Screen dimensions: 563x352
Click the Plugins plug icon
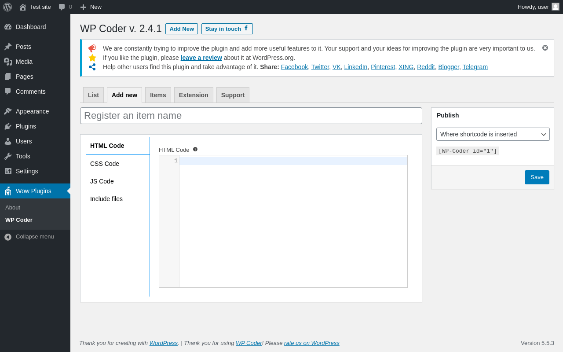pyautogui.click(x=8, y=126)
